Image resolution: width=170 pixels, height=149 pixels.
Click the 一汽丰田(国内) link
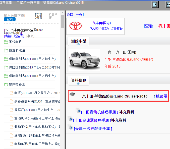click(x=100, y=23)
